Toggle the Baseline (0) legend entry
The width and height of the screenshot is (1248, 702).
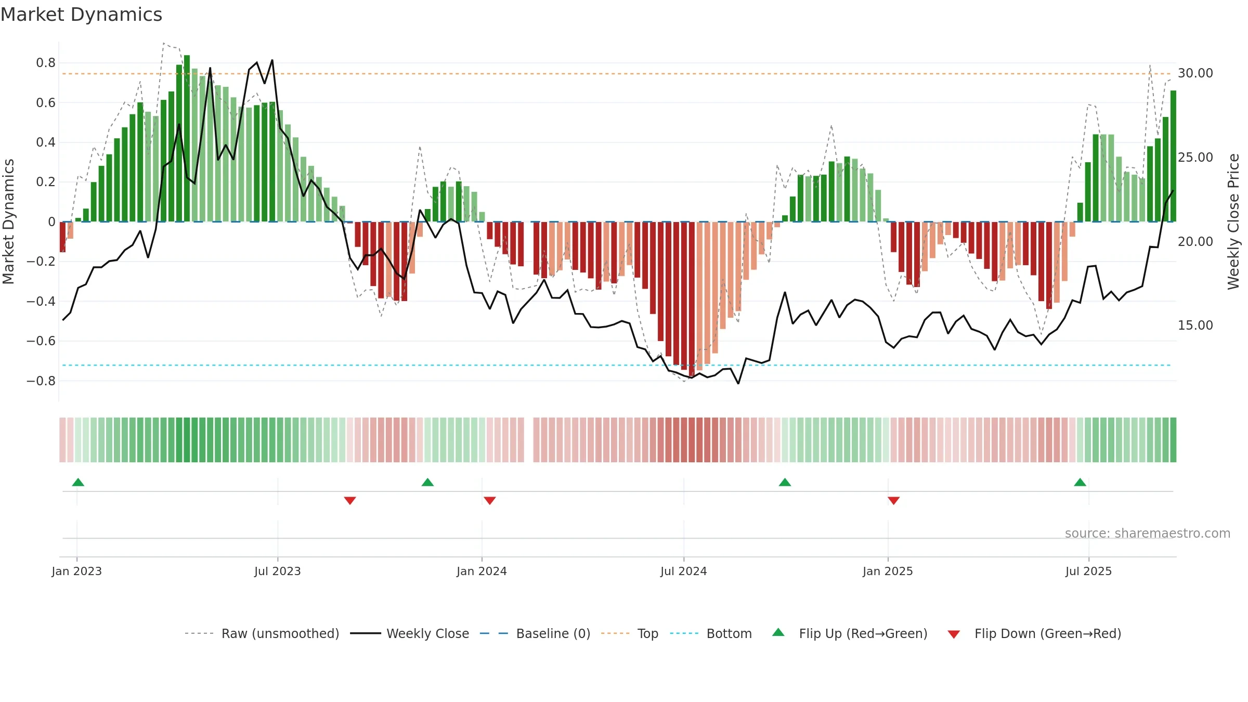pyautogui.click(x=535, y=633)
